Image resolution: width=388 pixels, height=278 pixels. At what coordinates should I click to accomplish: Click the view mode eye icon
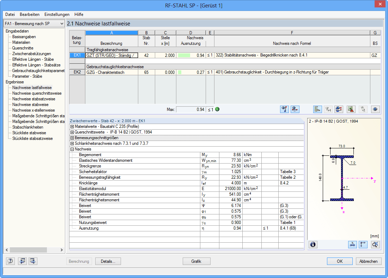(375, 109)
